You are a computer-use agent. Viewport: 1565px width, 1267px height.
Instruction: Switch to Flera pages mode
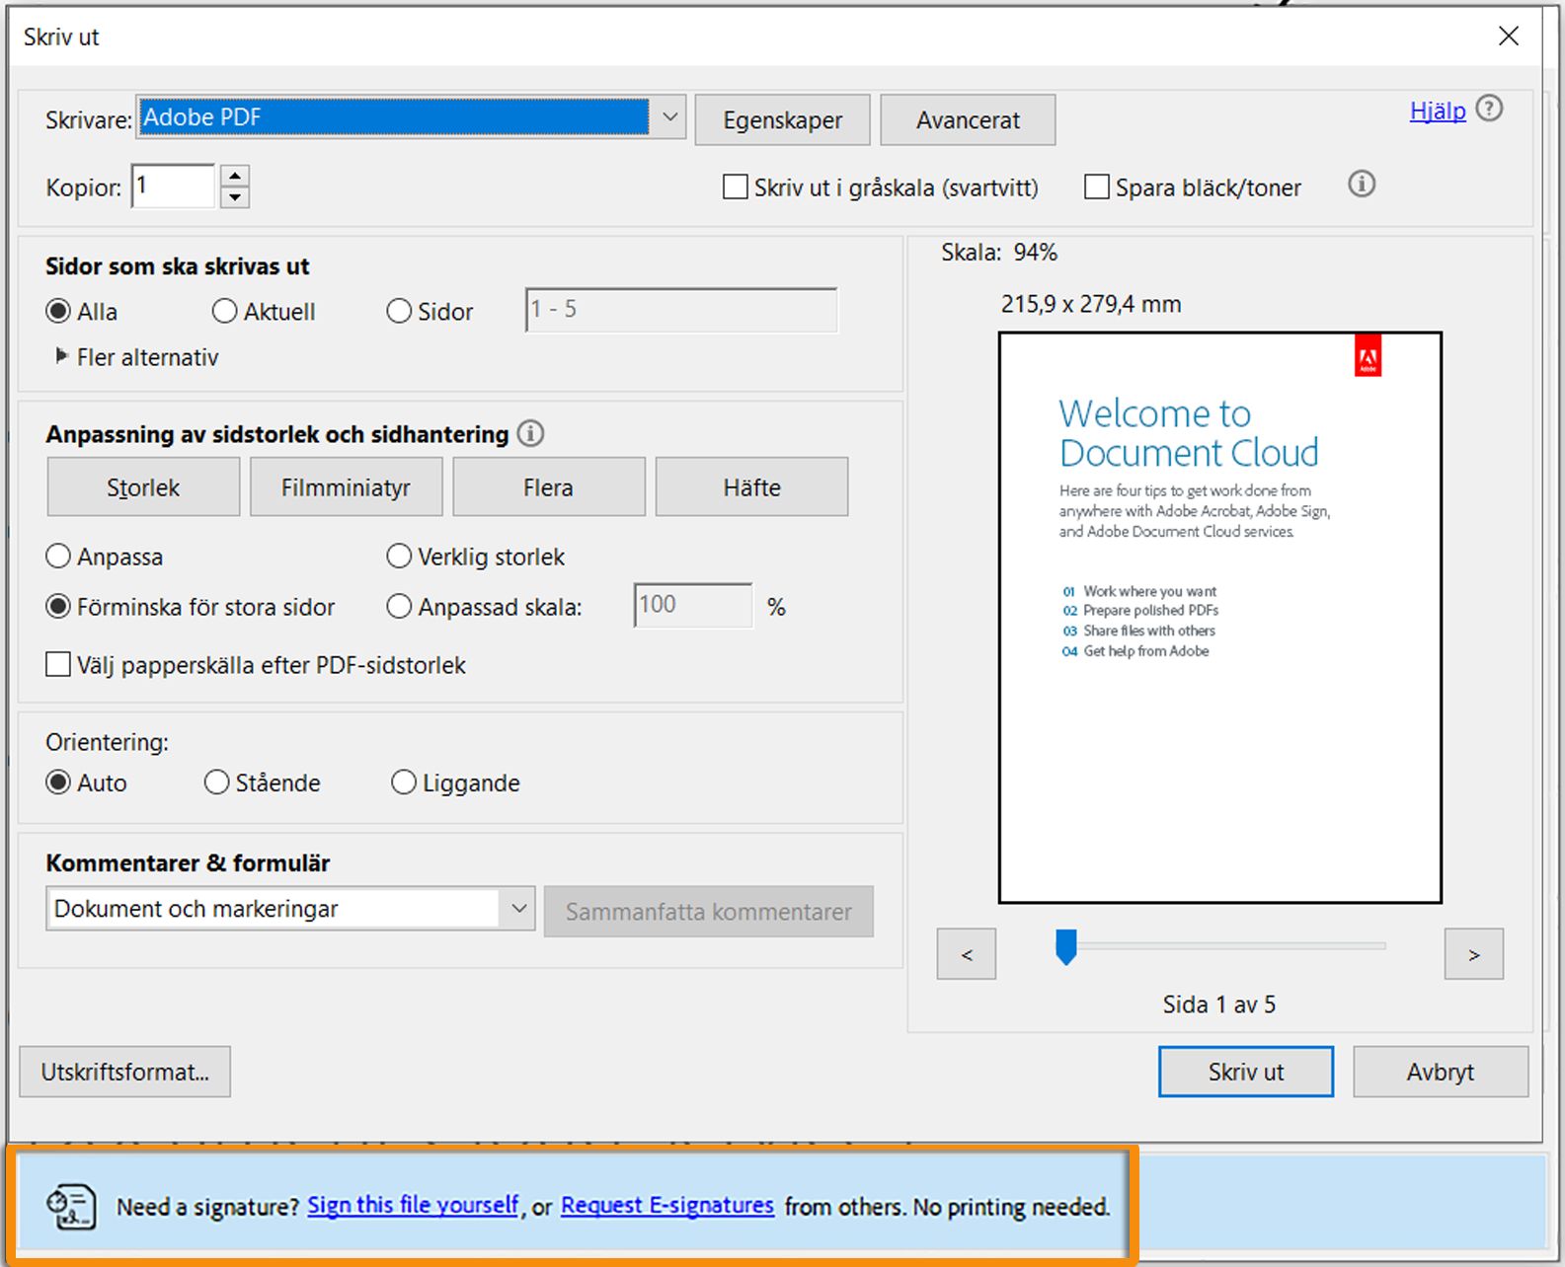pos(548,486)
